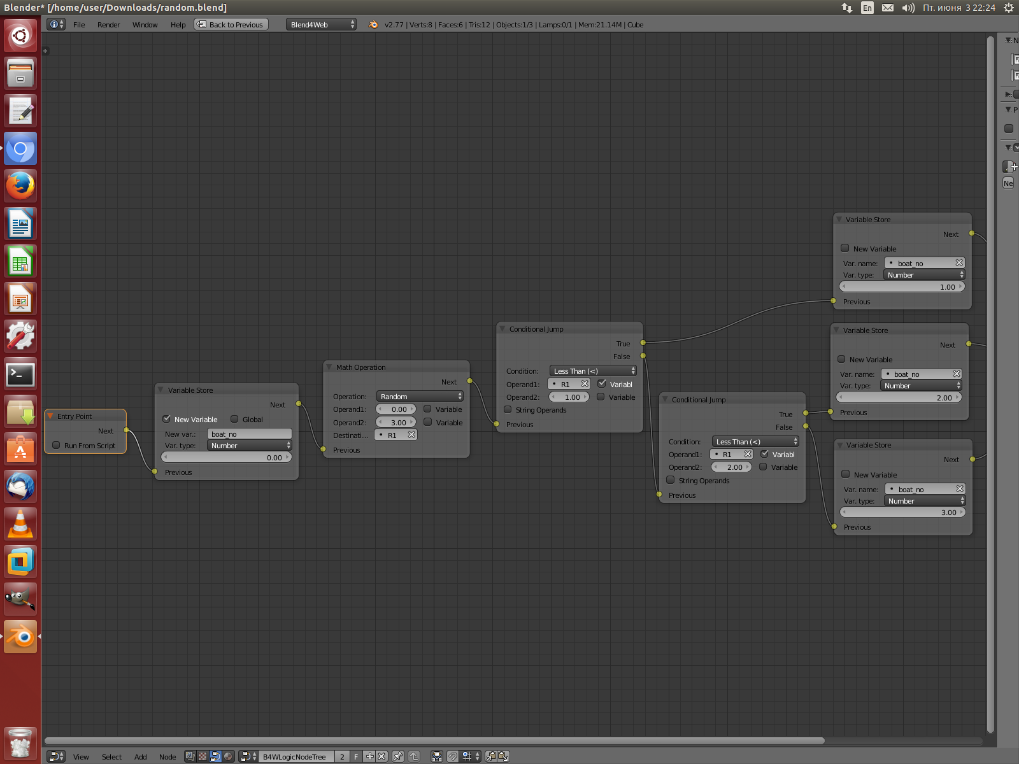Open the Blender icon in Ubuntu dock
This screenshot has width=1019, height=764.
click(20, 637)
